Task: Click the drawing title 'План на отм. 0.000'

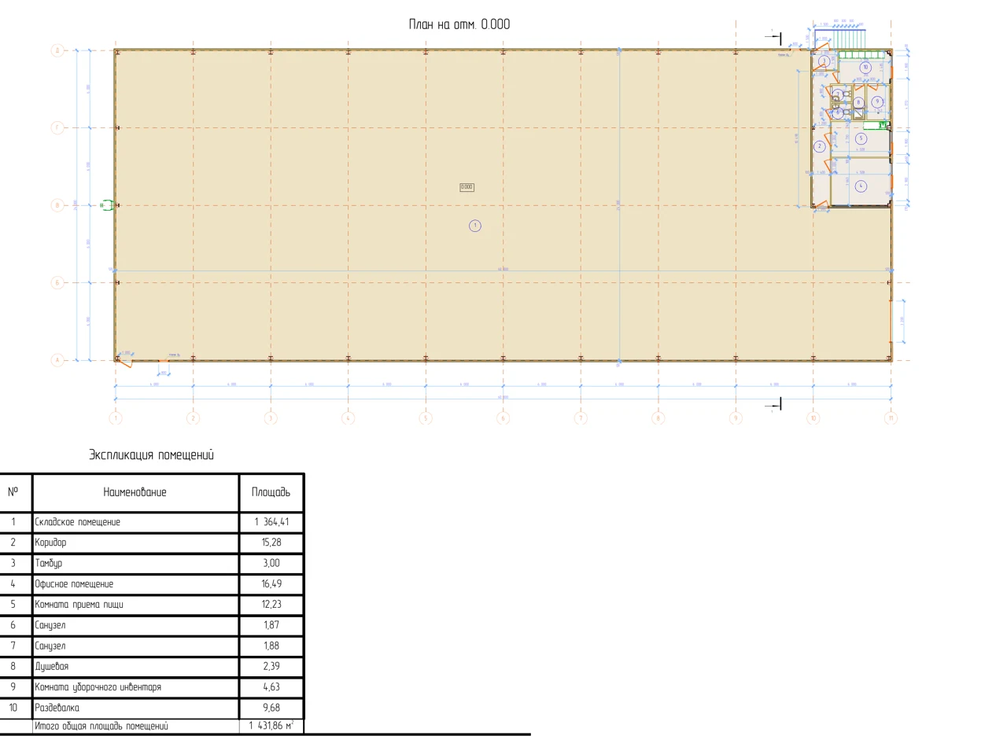Action: pos(459,24)
